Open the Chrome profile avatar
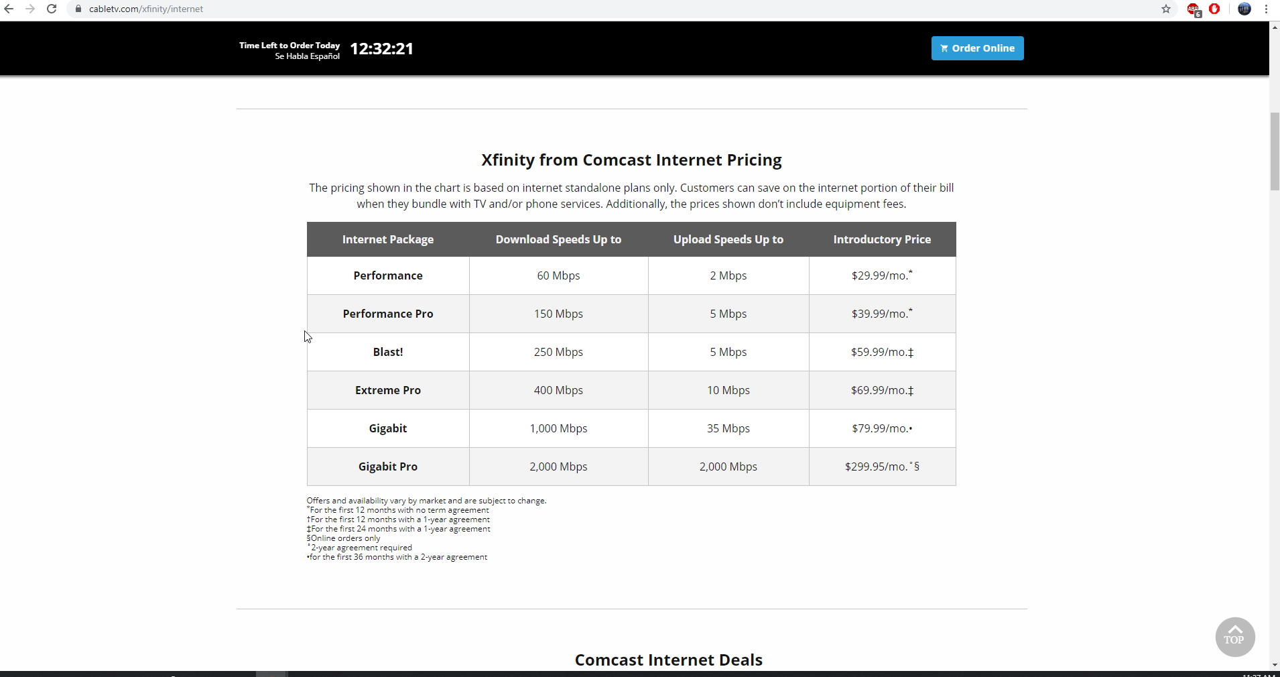 point(1244,9)
